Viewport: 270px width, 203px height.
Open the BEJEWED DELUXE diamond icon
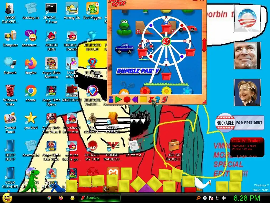tap(93, 40)
